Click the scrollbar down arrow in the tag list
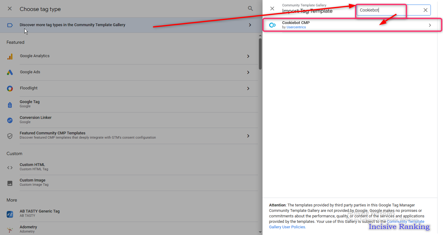 pyautogui.click(x=260, y=233)
